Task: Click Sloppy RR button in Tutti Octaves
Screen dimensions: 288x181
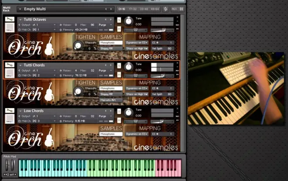Action: [111, 48]
